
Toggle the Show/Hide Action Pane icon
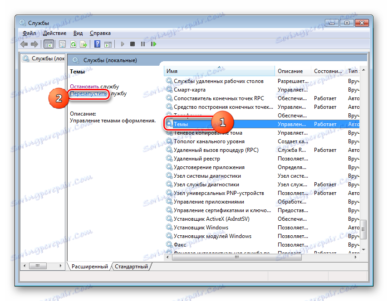[108, 44]
